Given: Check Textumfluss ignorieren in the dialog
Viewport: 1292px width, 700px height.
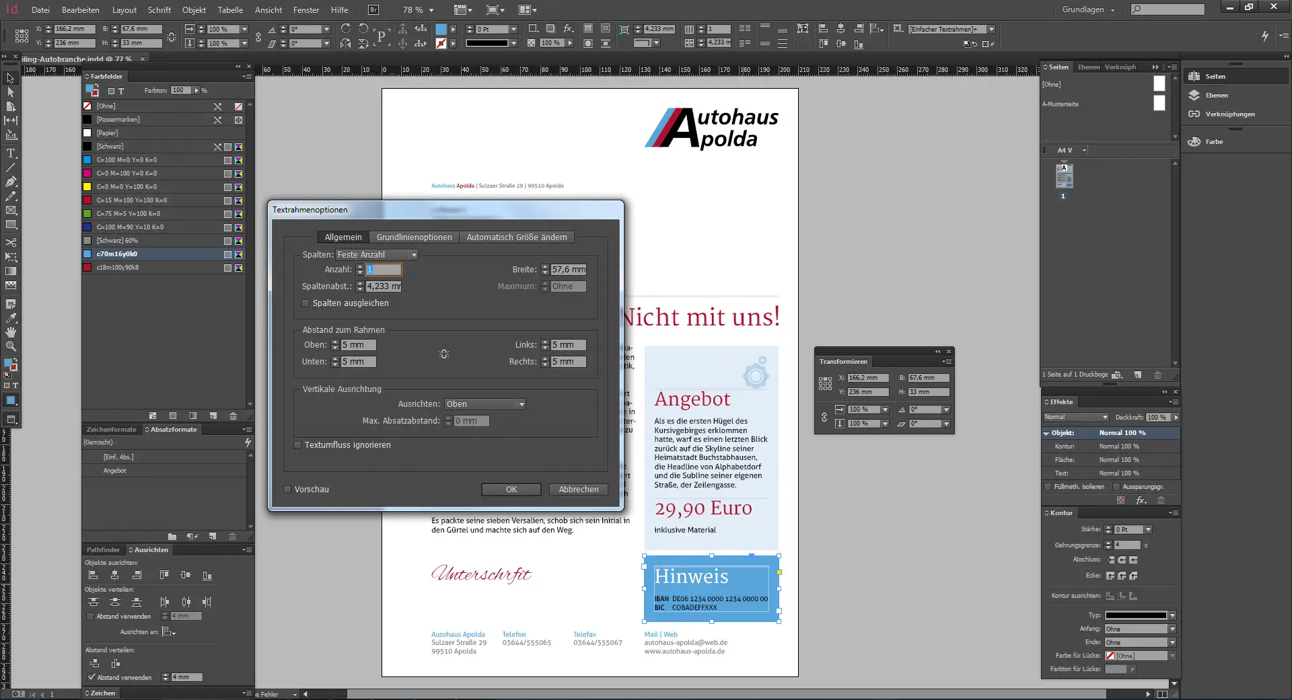Looking at the screenshot, I should (x=297, y=444).
